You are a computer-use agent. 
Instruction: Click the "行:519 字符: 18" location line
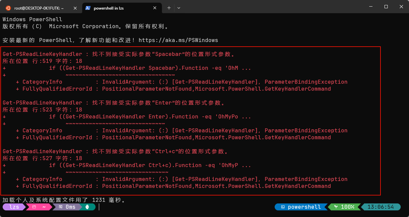coord(42,61)
